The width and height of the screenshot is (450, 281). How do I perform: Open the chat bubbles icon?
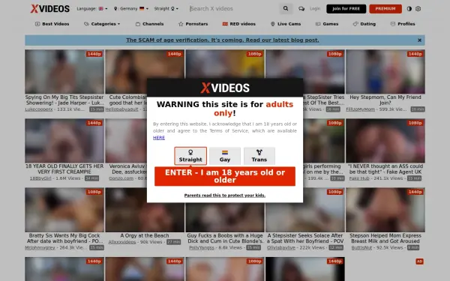[x=301, y=8]
